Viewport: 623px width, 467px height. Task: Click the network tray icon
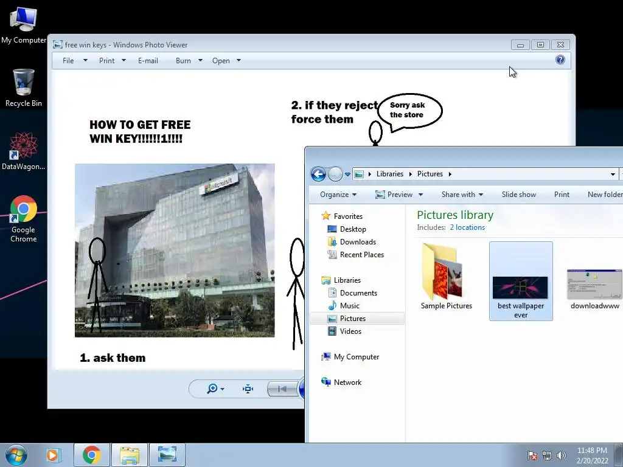[x=547, y=455]
